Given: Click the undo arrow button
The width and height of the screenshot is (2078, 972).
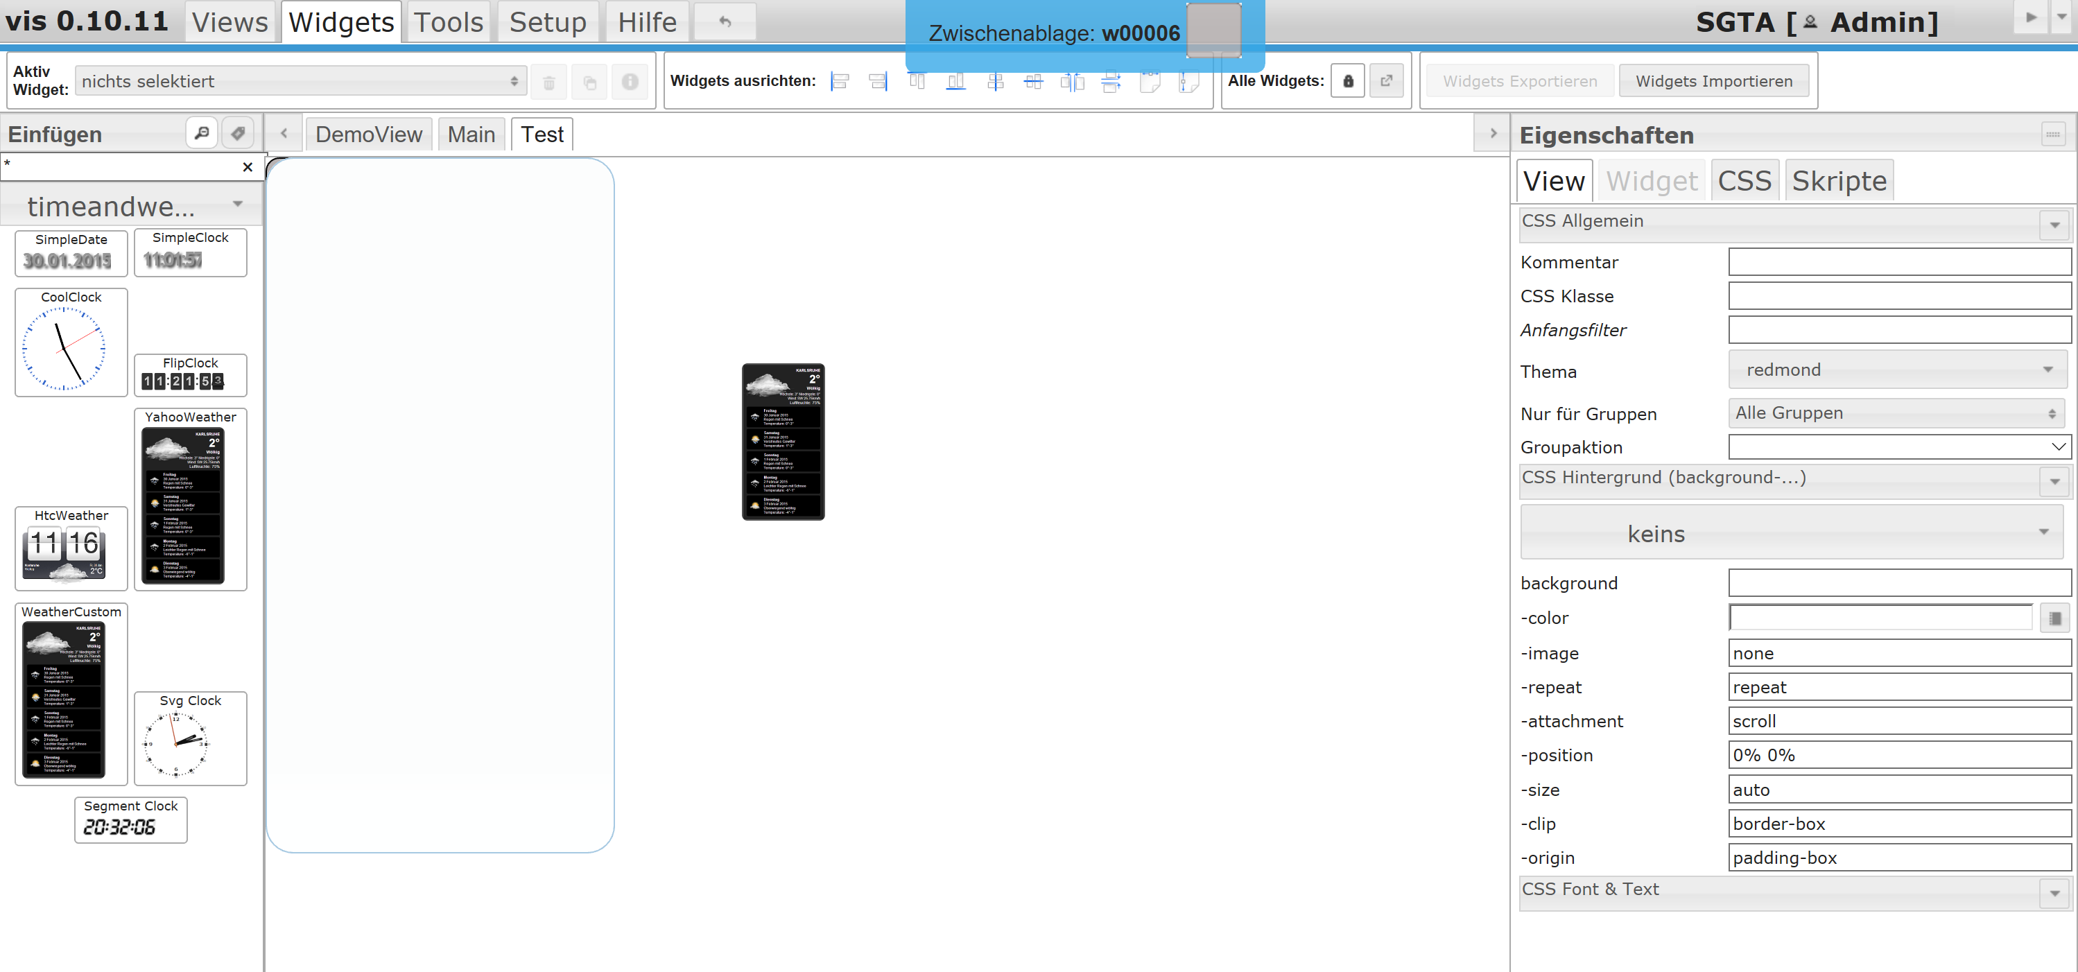Looking at the screenshot, I should click(x=725, y=21).
